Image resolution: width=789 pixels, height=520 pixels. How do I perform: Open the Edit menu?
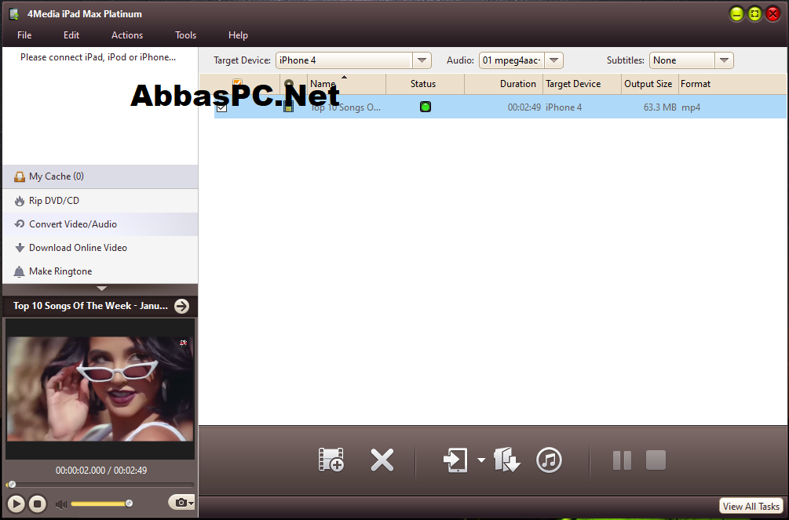point(71,35)
